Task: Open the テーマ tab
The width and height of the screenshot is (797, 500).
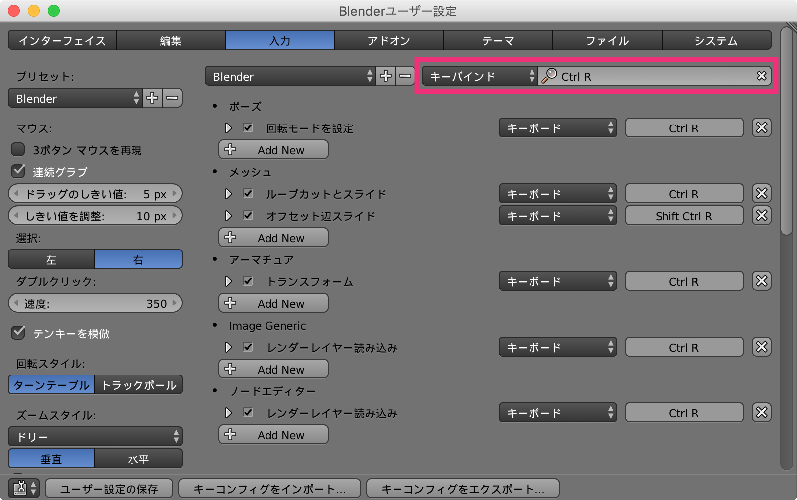Action: 498,40
